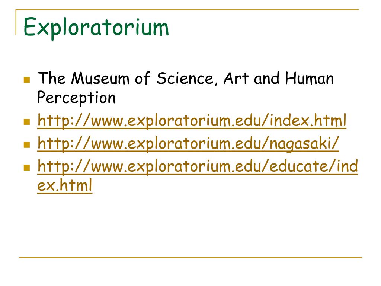The width and height of the screenshot is (381, 286).
Task: Click the bullet square beside the educate link
Action: click(x=27, y=167)
